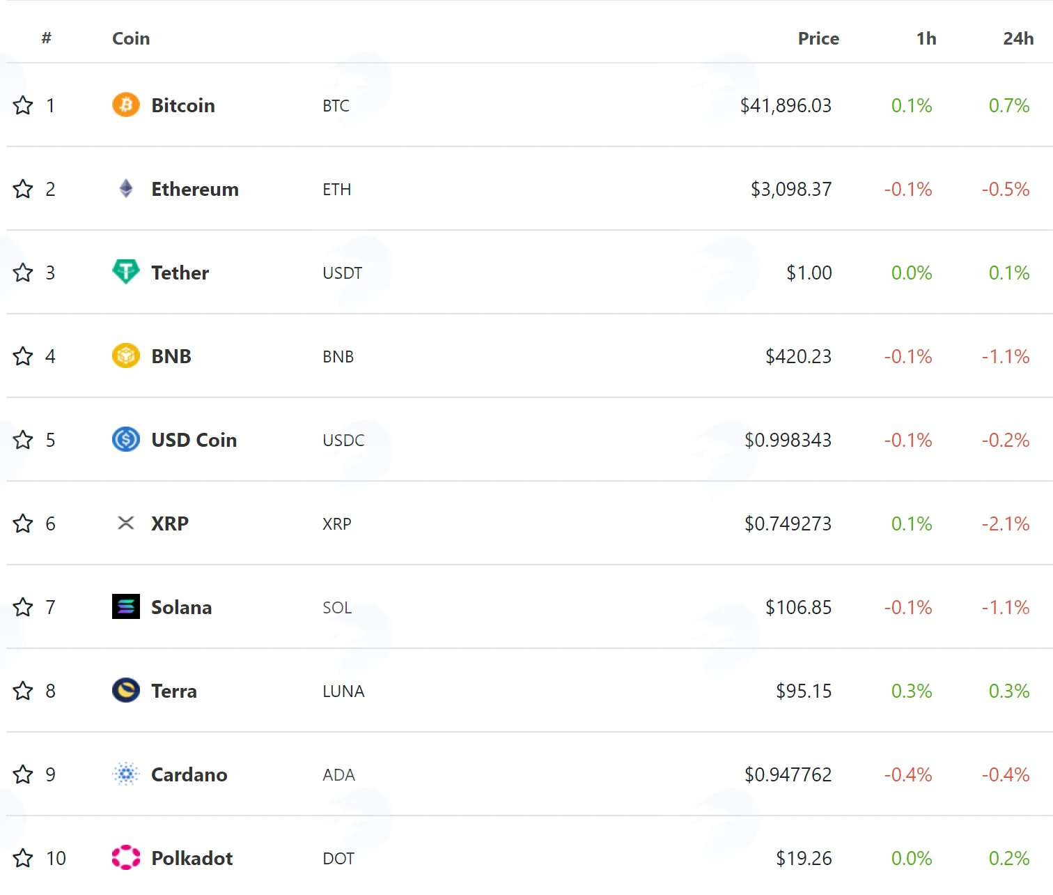This screenshot has height=895, width=1053.
Task: Click the Bitcoin orange logo icon
Action: [126, 105]
